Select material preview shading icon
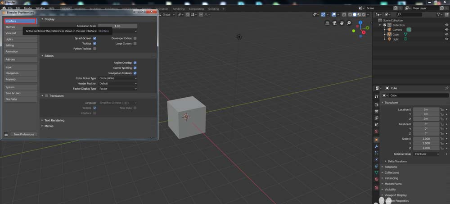This screenshot has width=450, height=204. coord(359,15)
